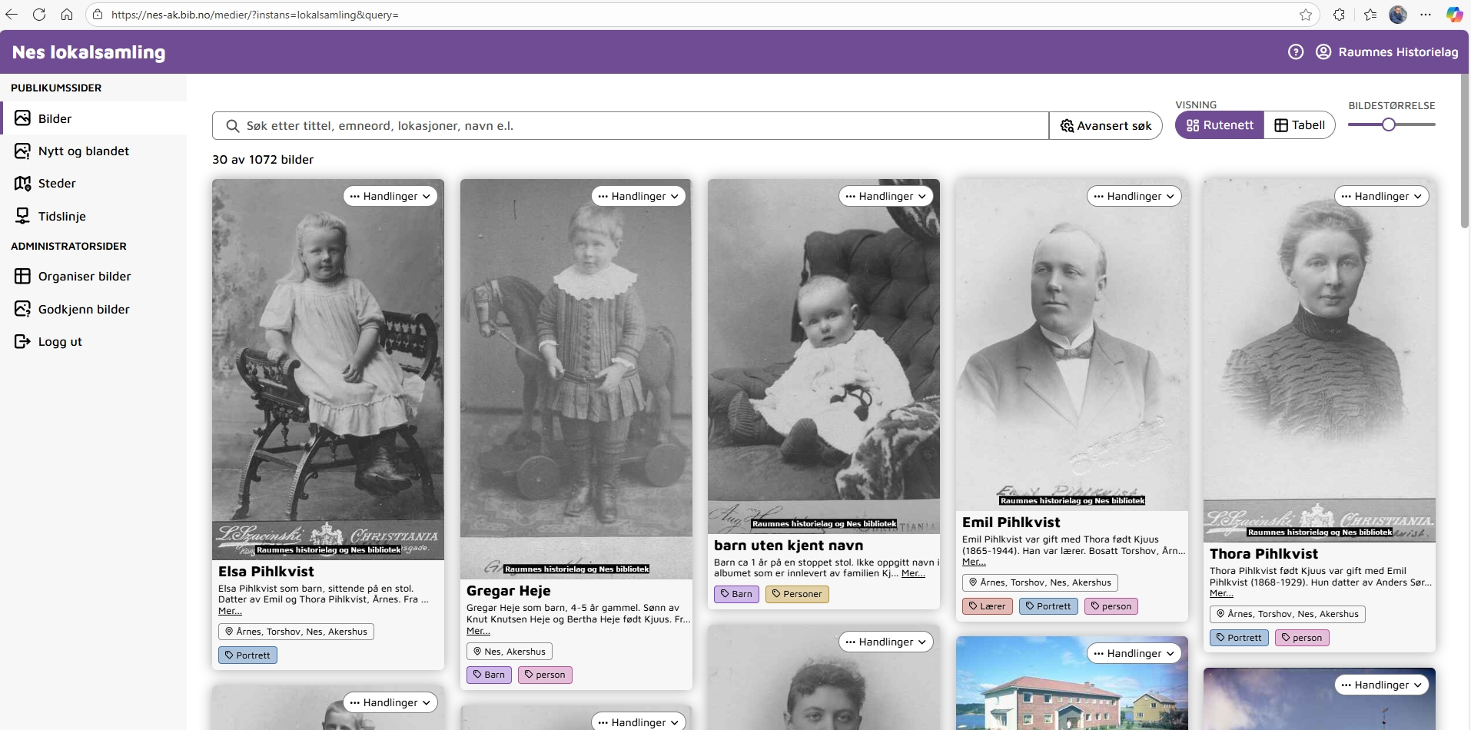Expand Handlinger dropdown on Elsa Pihlkvist photo
The width and height of the screenshot is (1471, 730).
[390, 197]
